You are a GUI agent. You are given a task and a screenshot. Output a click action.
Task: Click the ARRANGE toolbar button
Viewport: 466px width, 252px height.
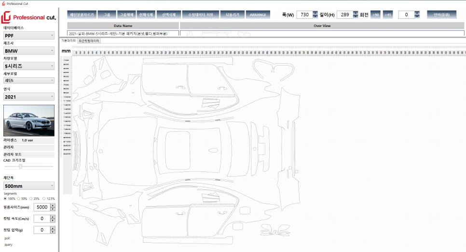tap(258, 15)
